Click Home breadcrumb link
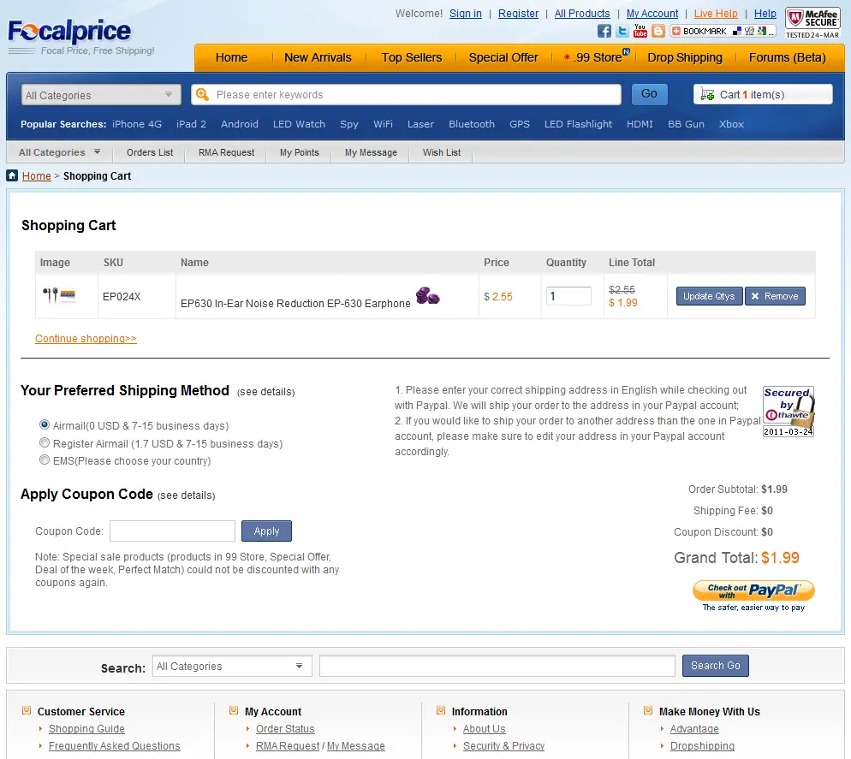Image resolution: width=851 pixels, height=759 pixels. click(36, 175)
